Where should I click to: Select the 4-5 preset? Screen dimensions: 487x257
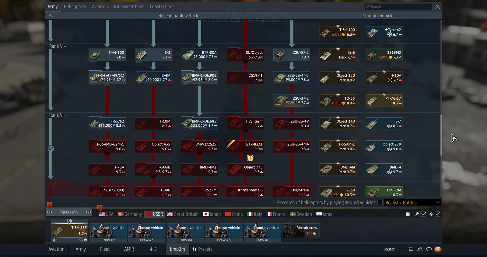pos(153,249)
